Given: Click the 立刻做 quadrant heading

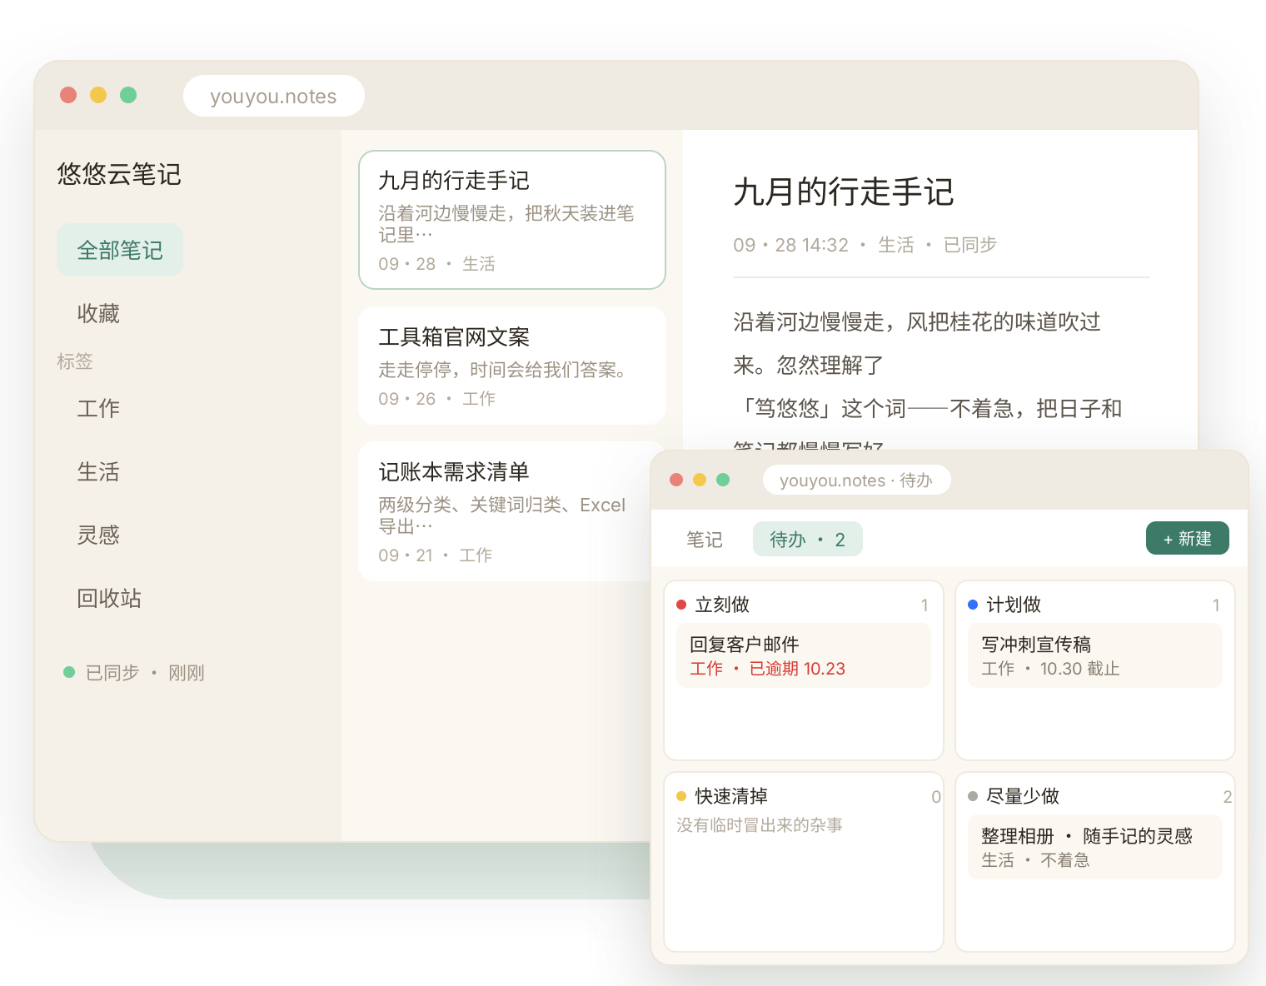Looking at the screenshot, I should point(722,605).
